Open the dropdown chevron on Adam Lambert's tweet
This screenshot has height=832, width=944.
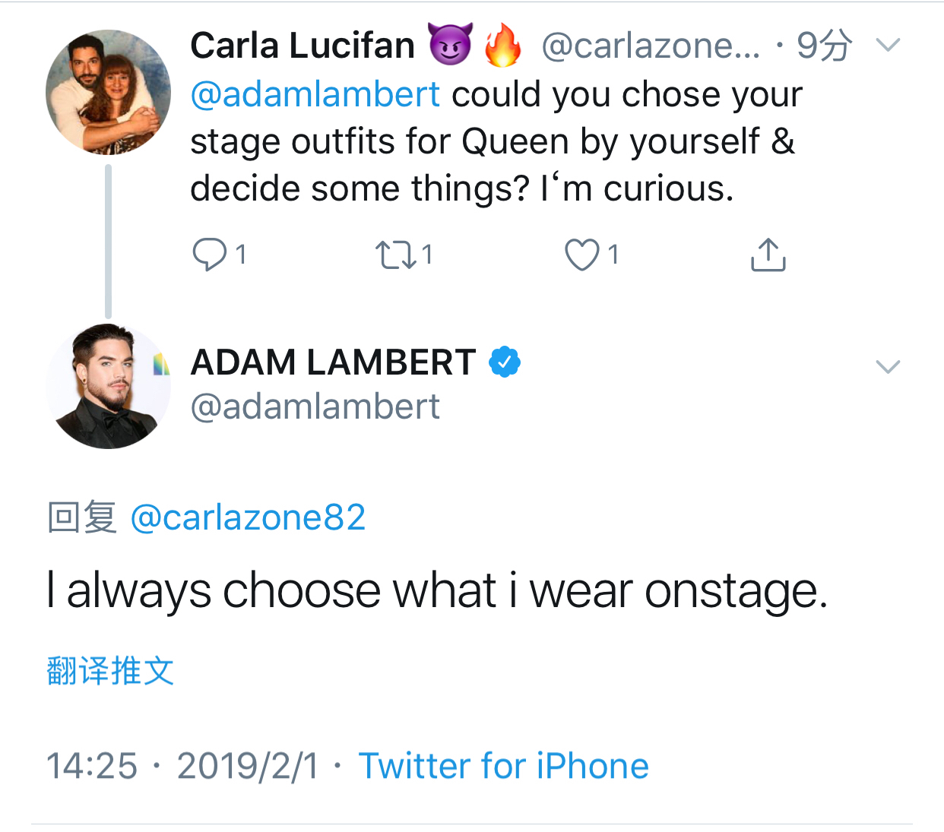tap(888, 367)
